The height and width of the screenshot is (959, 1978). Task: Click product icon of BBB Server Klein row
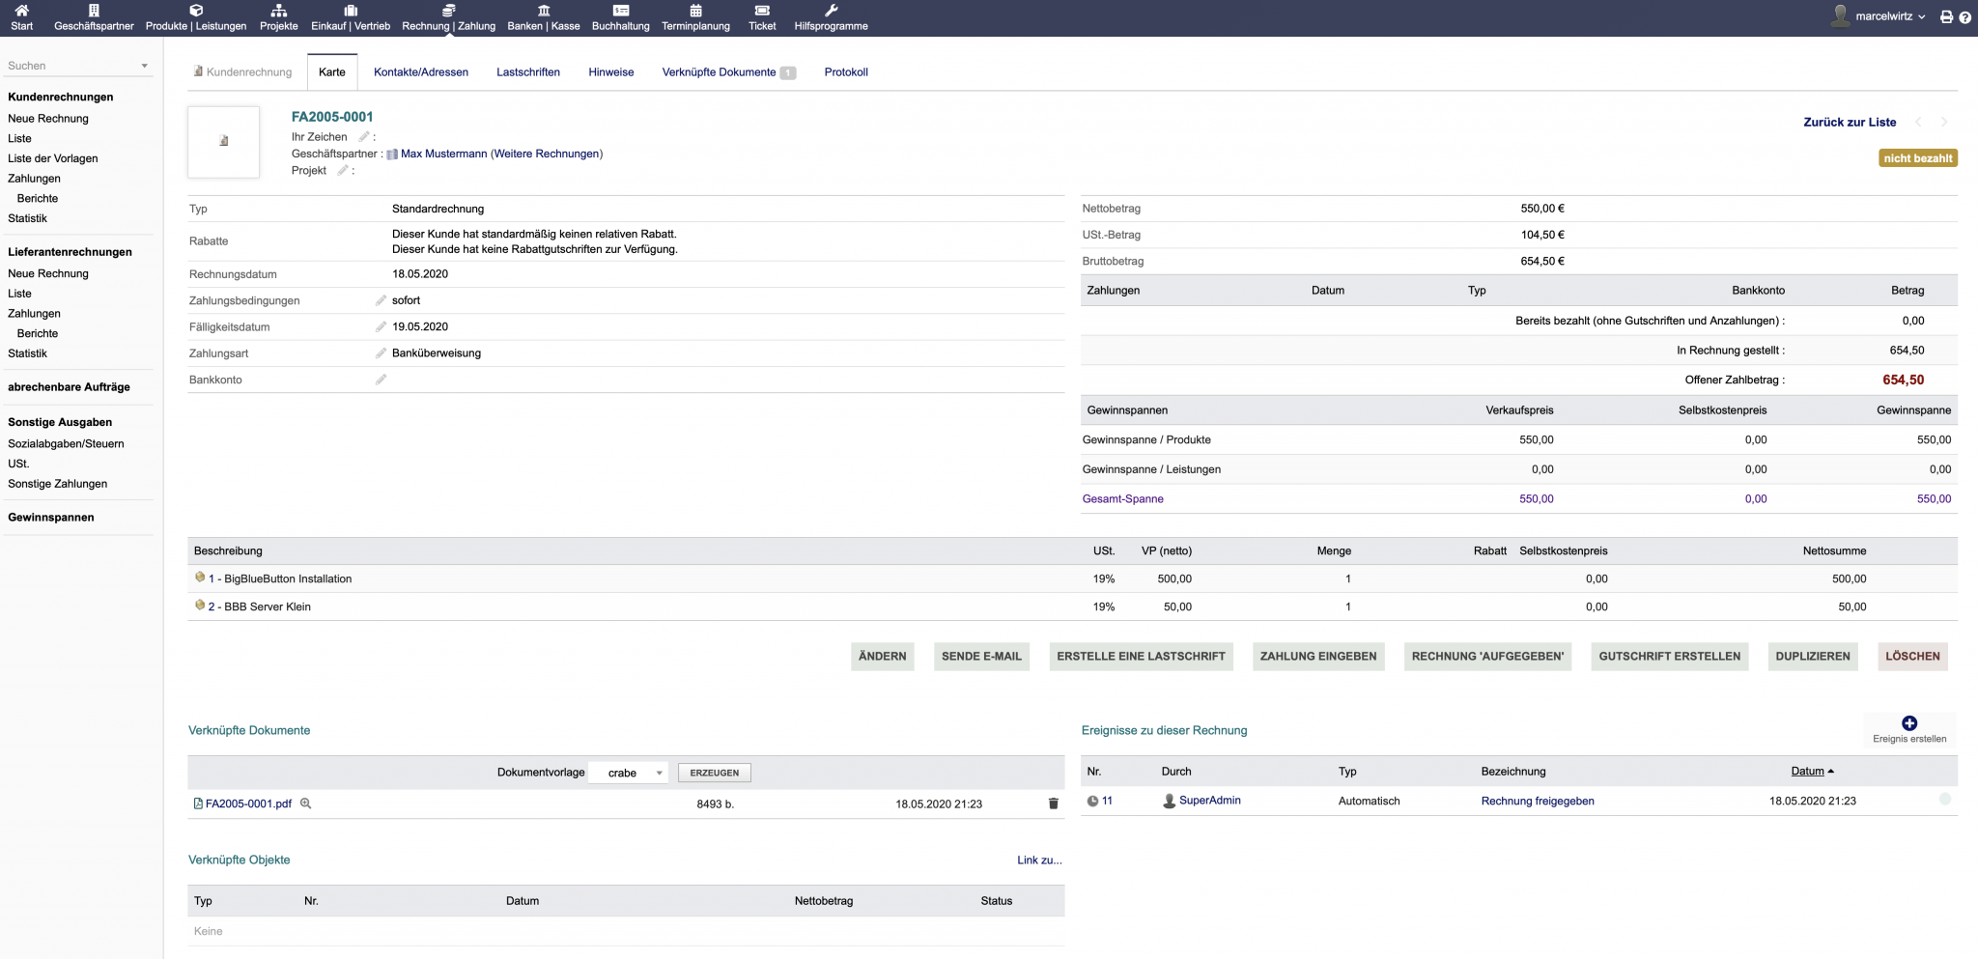[200, 606]
